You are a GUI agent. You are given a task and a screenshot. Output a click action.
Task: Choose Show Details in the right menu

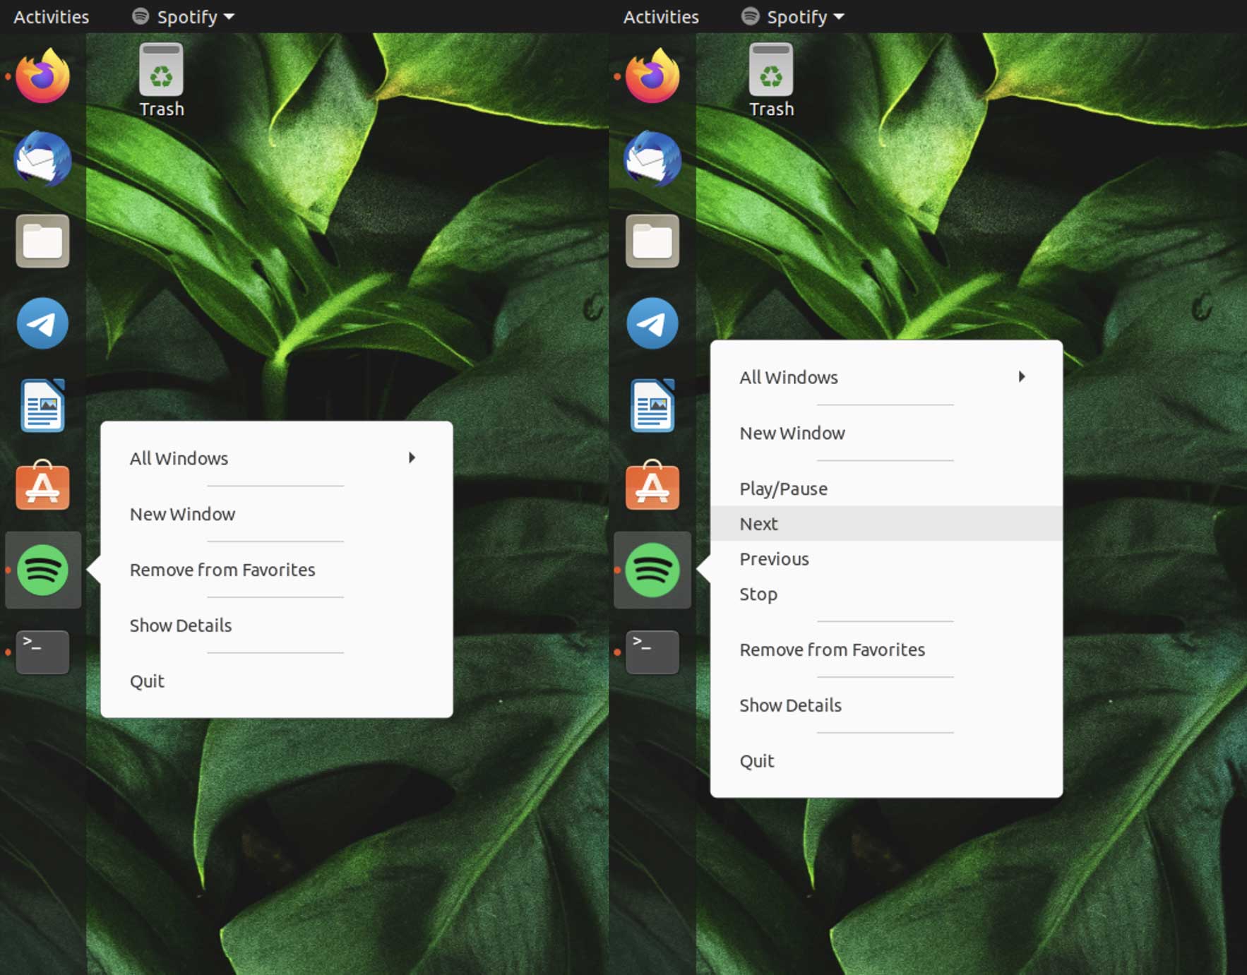click(886, 705)
